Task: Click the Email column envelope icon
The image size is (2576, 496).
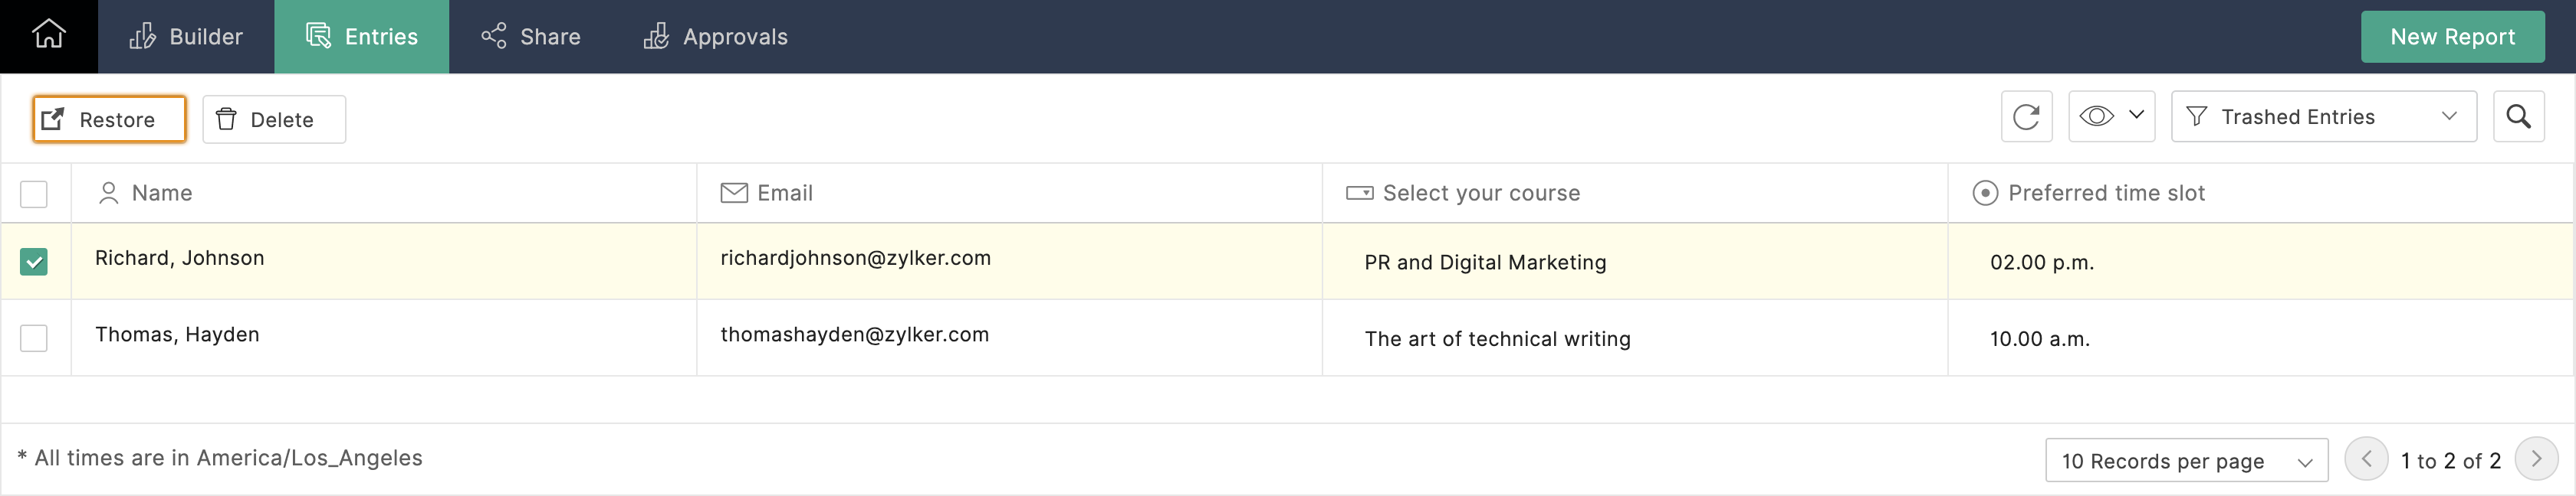Action: tap(734, 193)
